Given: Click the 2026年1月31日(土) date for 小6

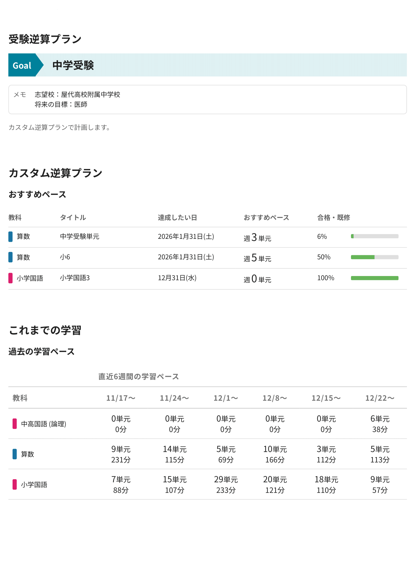Looking at the screenshot, I should coord(186,257).
